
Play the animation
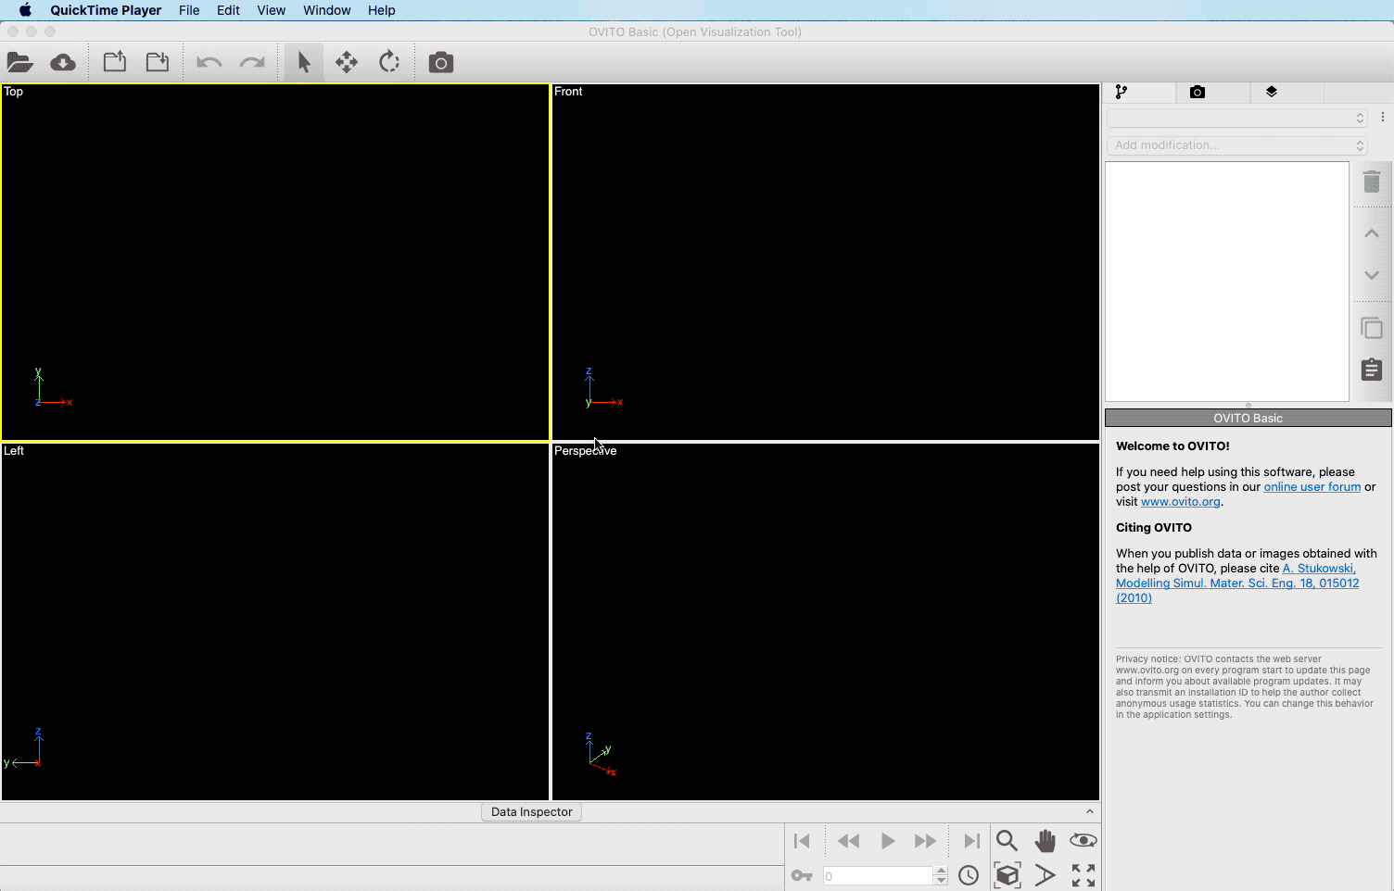(x=887, y=841)
